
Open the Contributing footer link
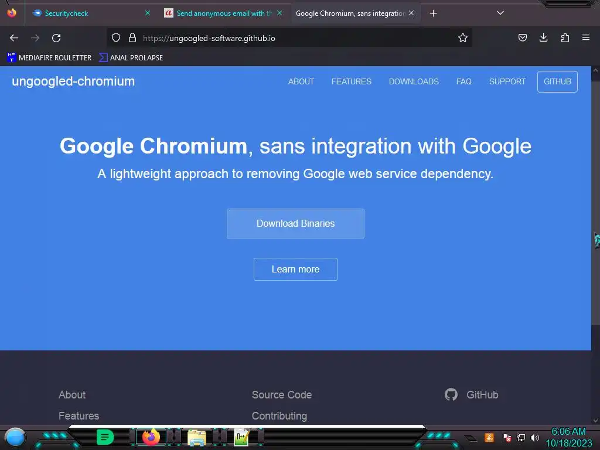[279, 416]
